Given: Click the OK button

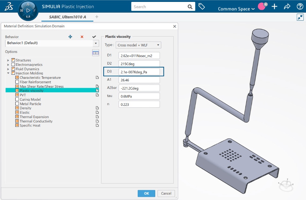Looking at the screenshot, I should tap(146, 193).
